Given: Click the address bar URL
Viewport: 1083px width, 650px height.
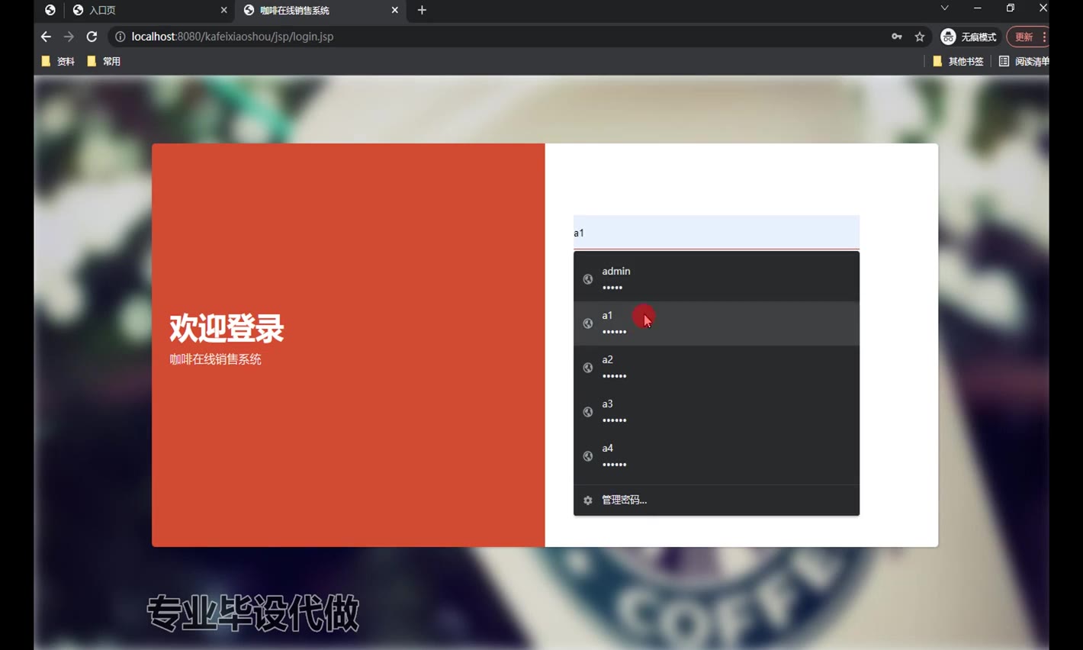Looking at the screenshot, I should pos(232,37).
